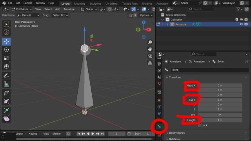Click the green Y axis gizmo ball
This screenshot has width=251, height=141.
pos(138,30)
